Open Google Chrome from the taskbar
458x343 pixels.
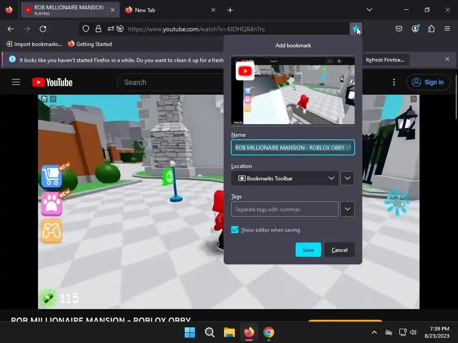point(269,332)
